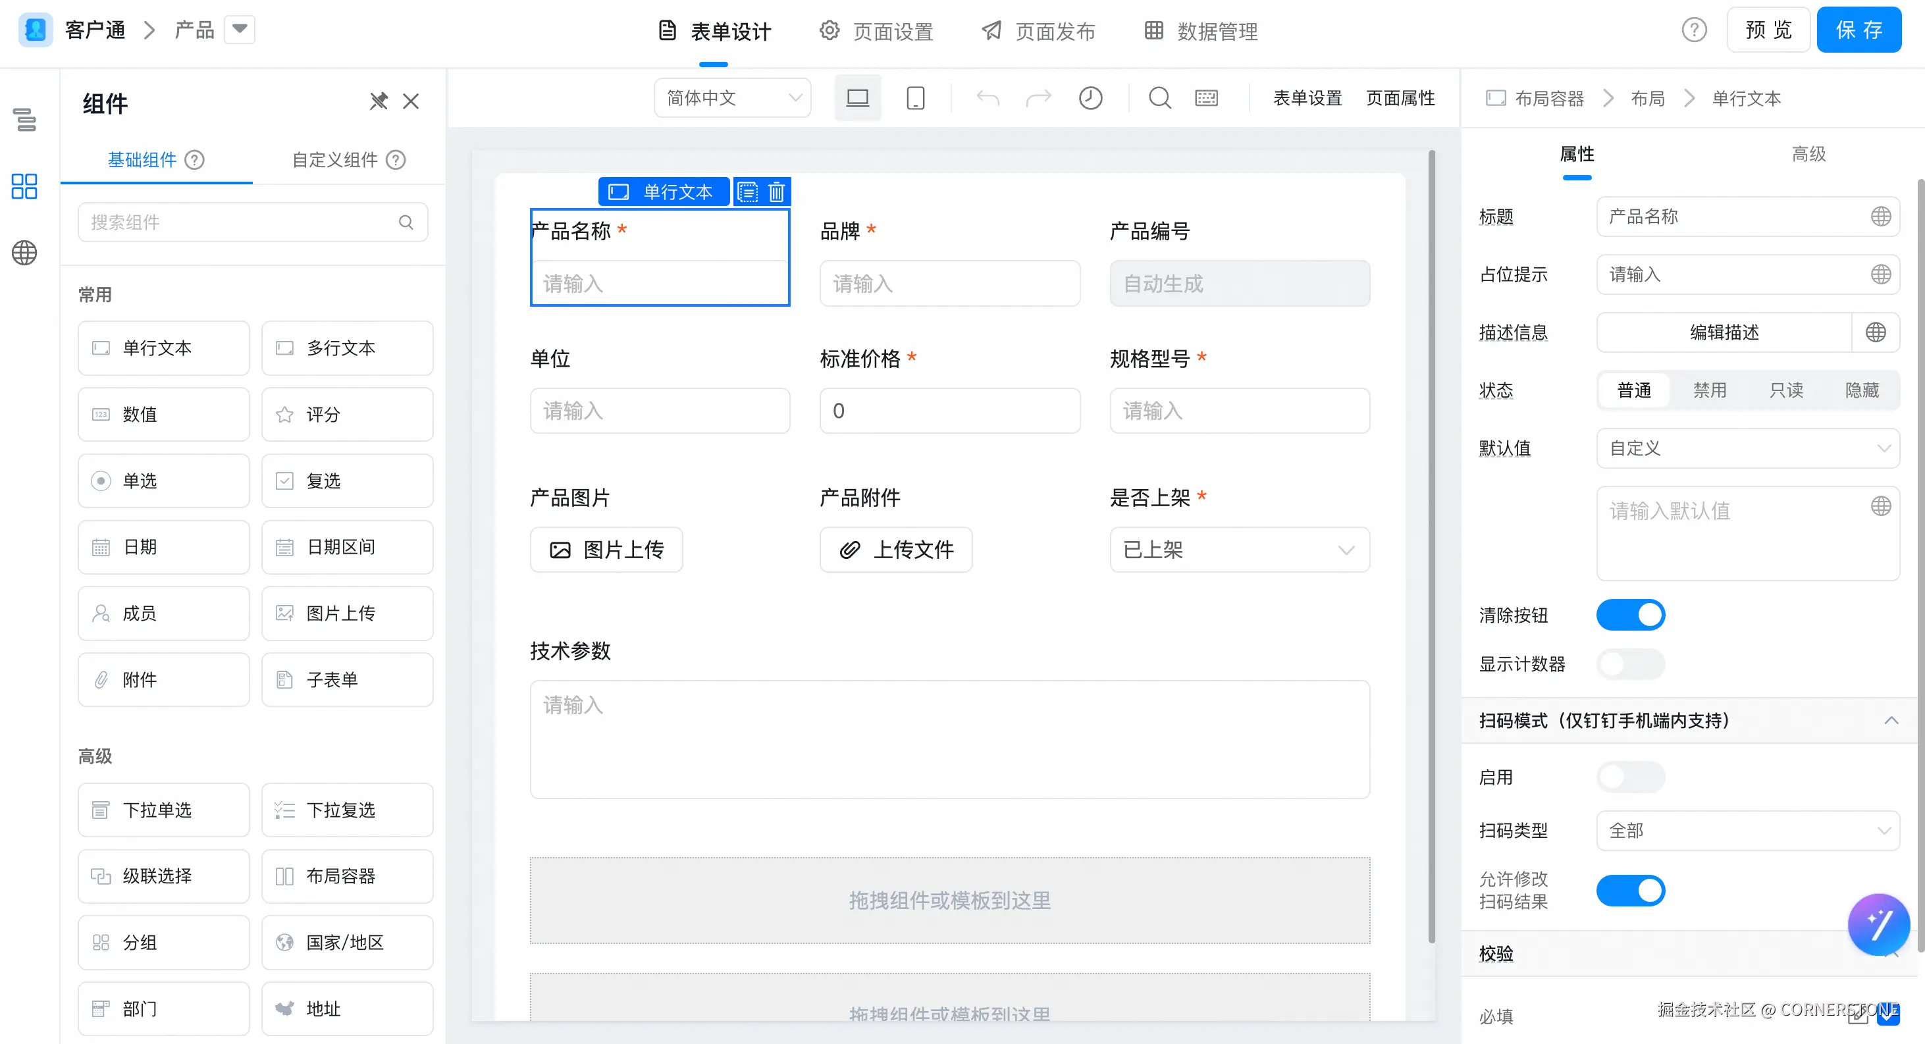Click the 搜索组件 search field

pyautogui.click(x=239, y=222)
